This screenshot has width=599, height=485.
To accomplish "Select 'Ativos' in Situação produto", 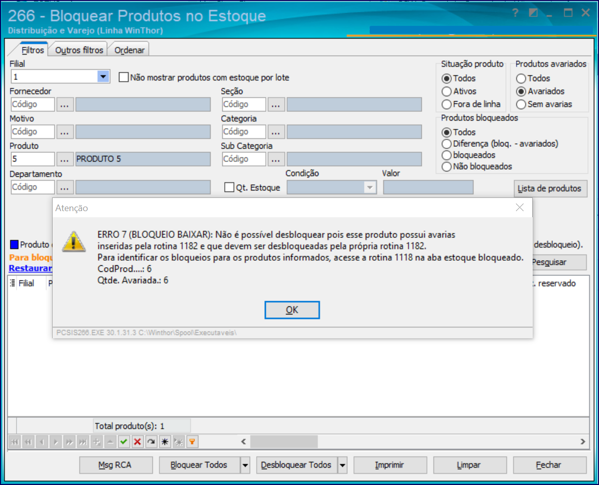I will pos(446,92).
